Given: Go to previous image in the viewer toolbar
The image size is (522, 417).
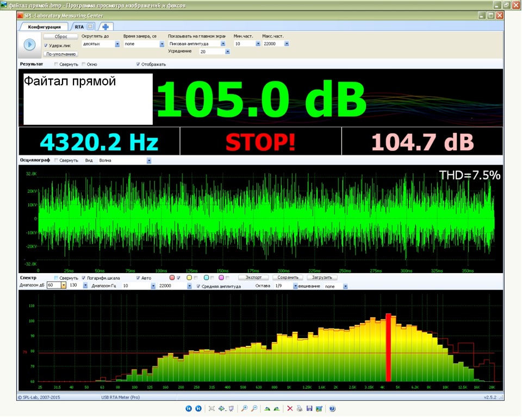Looking at the screenshot, I should pyautogui.click(x=189, y=408).
